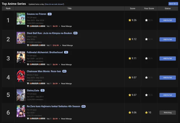Click the Steel Ball Run cover thumbnail
Viewport: 180px width, 123px height.
coord(21,38)
